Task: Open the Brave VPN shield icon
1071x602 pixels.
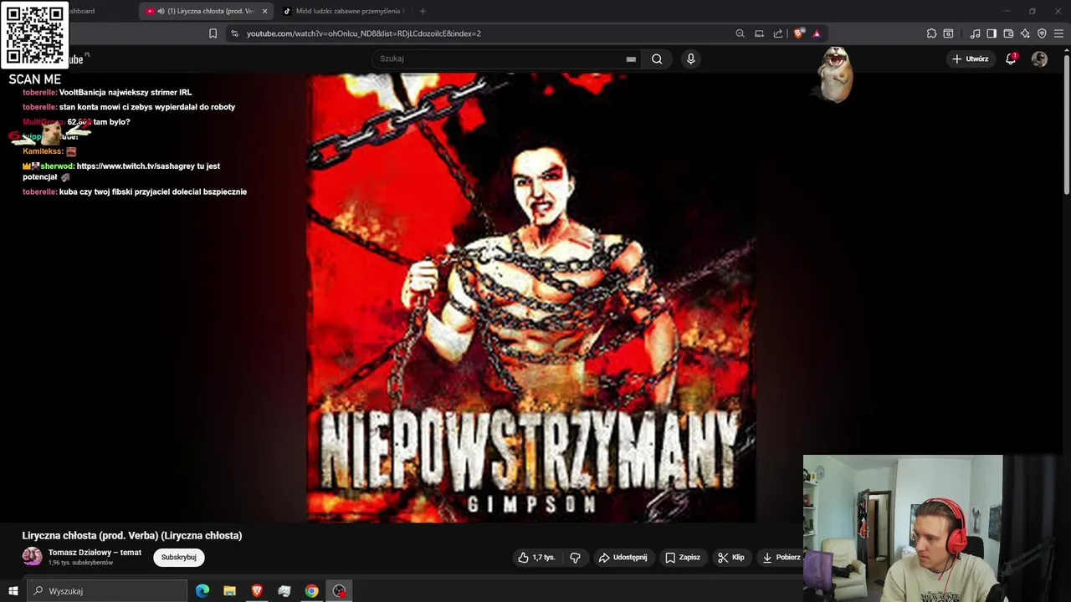Action: 1042,33
